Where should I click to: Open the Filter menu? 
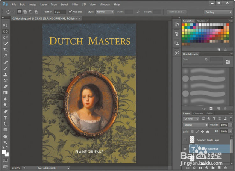click(x=75, y=5)
